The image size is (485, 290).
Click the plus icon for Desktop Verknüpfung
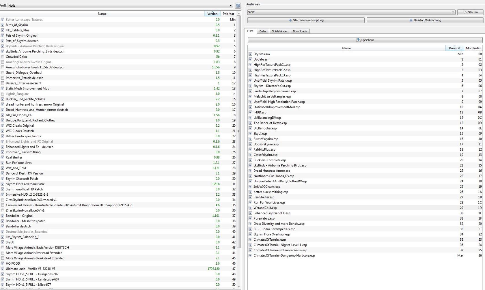pos(411,20)
